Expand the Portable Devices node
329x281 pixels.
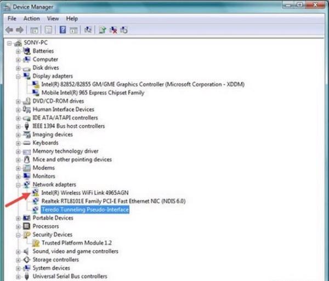click(x=18, y=219)
